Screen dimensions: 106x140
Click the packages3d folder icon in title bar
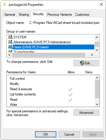click(x=5, y=5)
